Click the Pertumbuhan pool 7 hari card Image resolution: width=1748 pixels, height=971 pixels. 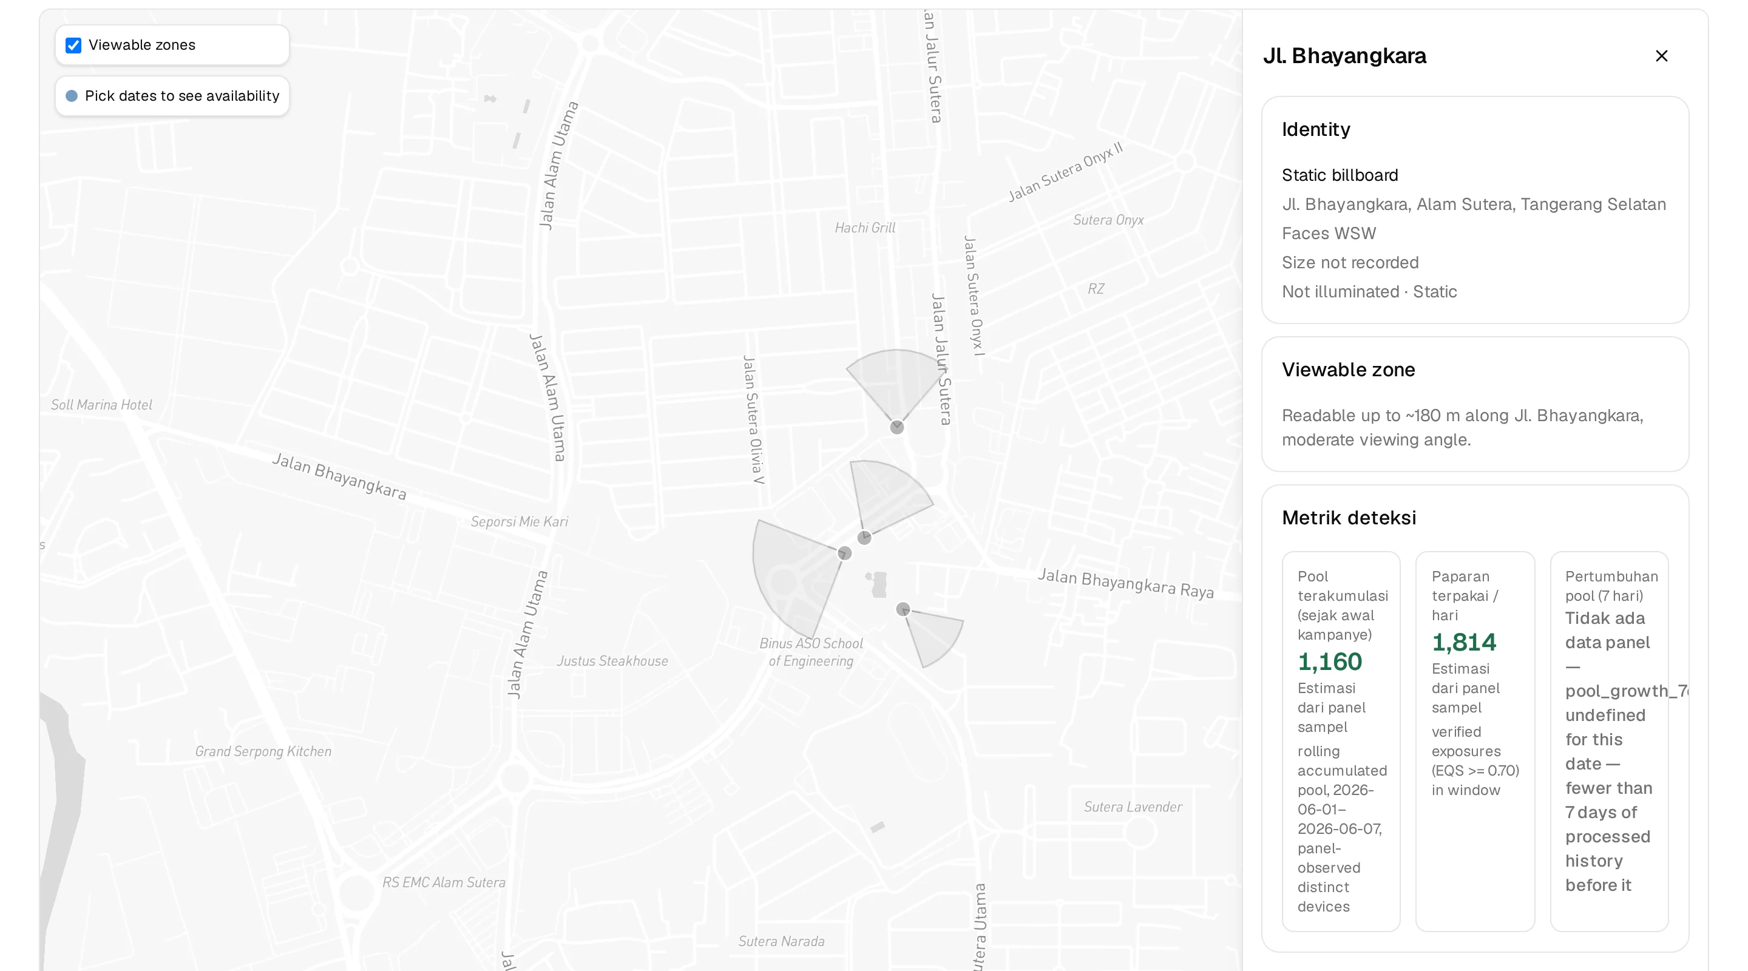click(1609, 741)
